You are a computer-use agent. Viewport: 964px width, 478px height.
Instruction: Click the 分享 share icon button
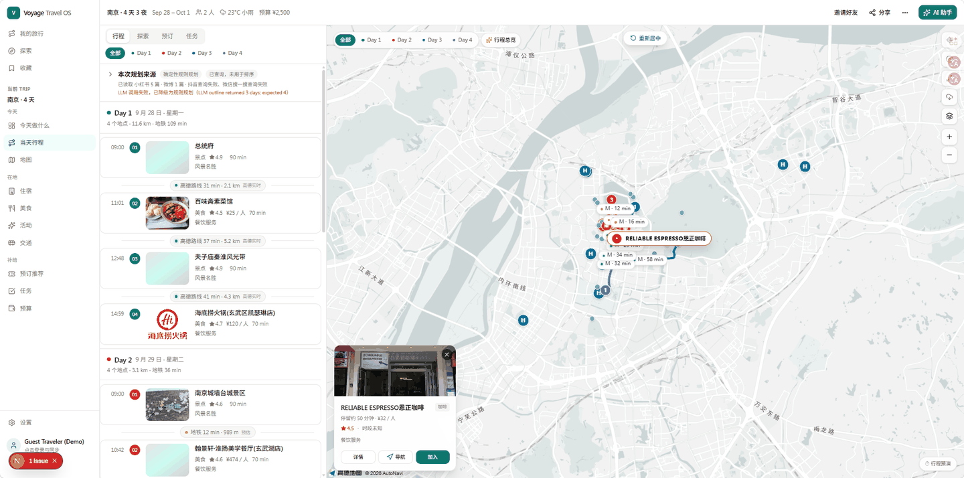(x=880, y=13)
